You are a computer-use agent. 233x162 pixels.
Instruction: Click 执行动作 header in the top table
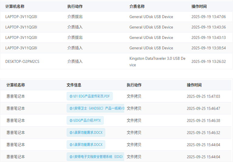[x=75, y=6]
